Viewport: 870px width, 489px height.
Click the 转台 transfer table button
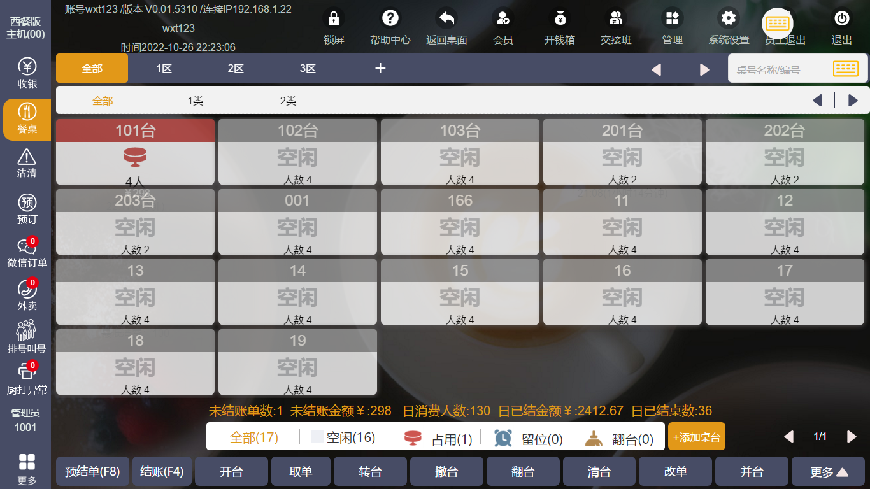[x=370, y=472]
